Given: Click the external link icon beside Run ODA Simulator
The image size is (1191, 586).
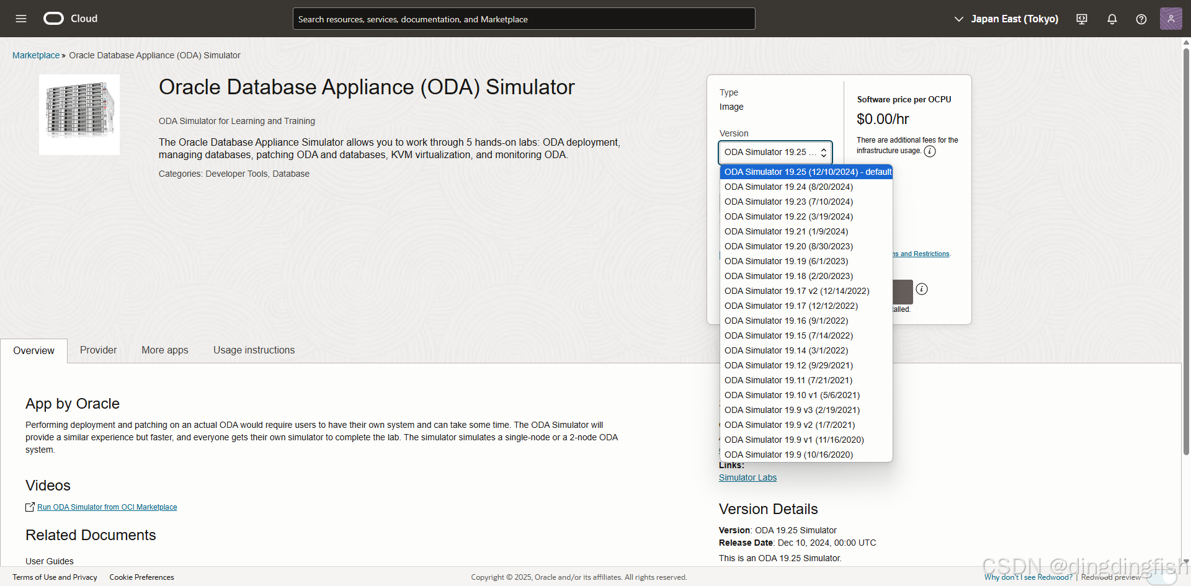Looking at the screenshot, I should coord(30,507).
